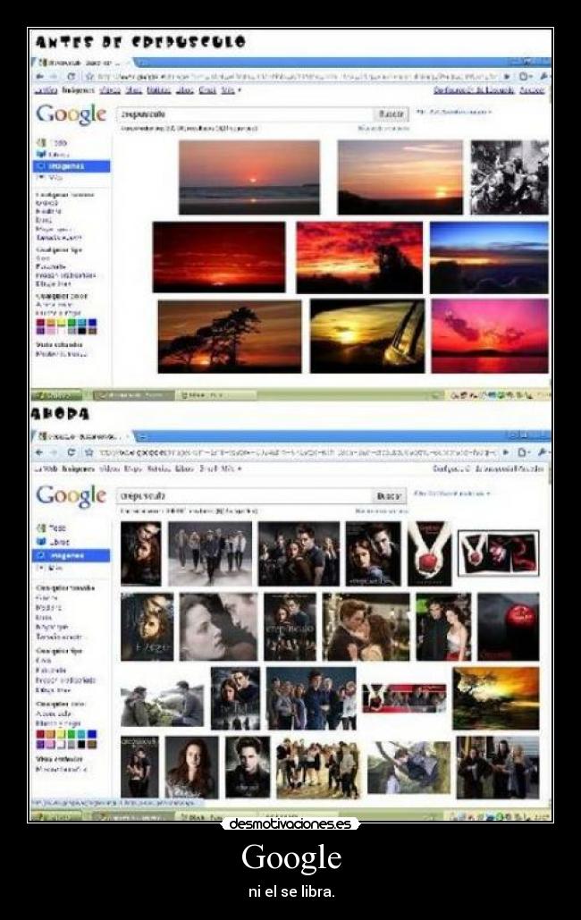Open the orange landscape painting thumbnail in lower results
Image resolution: width=581 pixels, height=920 pixels.
pyautogui.click(x=496, y=698)
